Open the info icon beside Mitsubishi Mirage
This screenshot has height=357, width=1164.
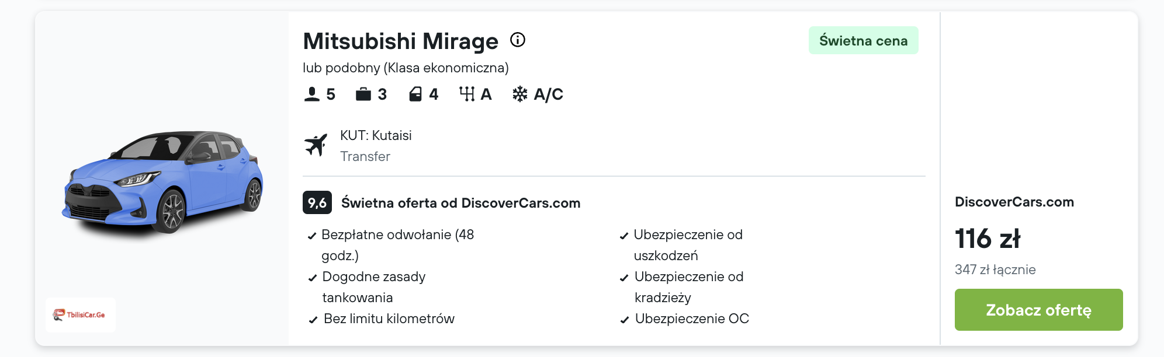518,40
